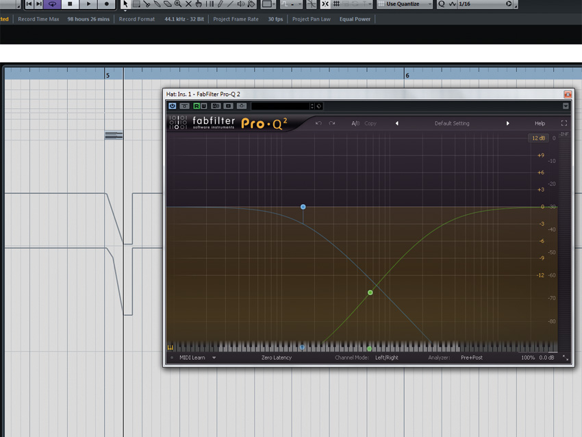
Task: Click bar 5 on the timeline ruler
Action: point(107,75)
